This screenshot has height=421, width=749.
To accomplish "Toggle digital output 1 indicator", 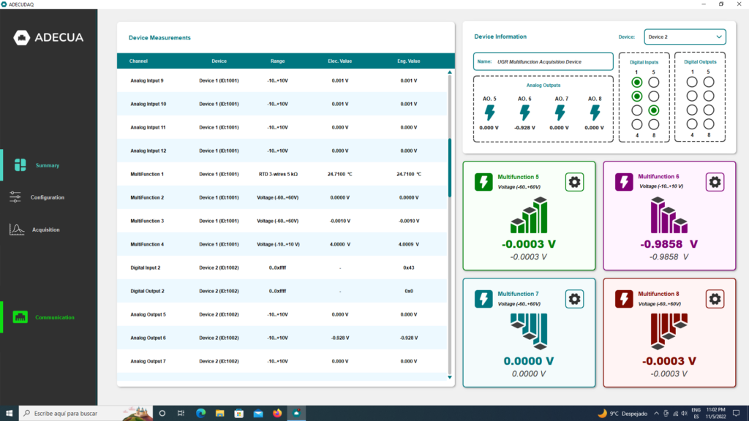I will pos(691,83).
